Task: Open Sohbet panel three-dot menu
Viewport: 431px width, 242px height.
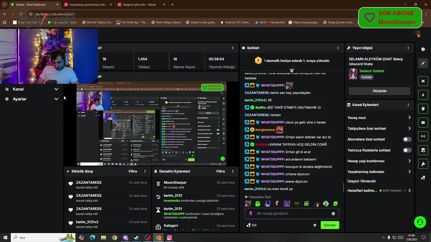Action: click(338, 48)
